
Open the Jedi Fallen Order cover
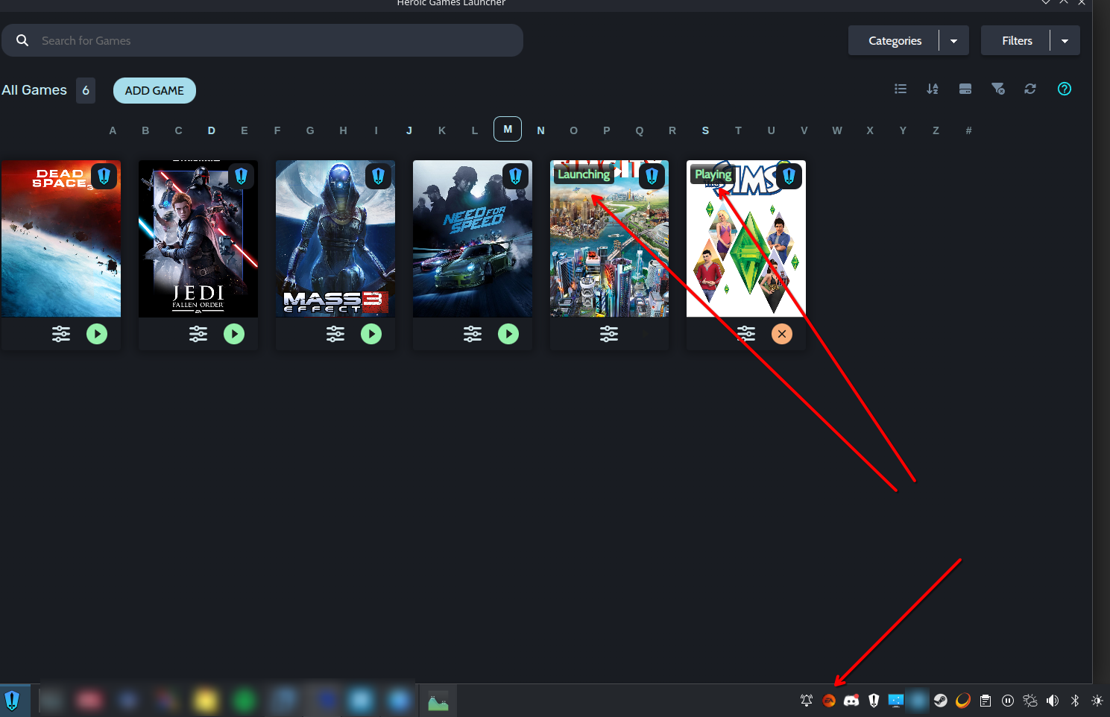tap(198, 239)
